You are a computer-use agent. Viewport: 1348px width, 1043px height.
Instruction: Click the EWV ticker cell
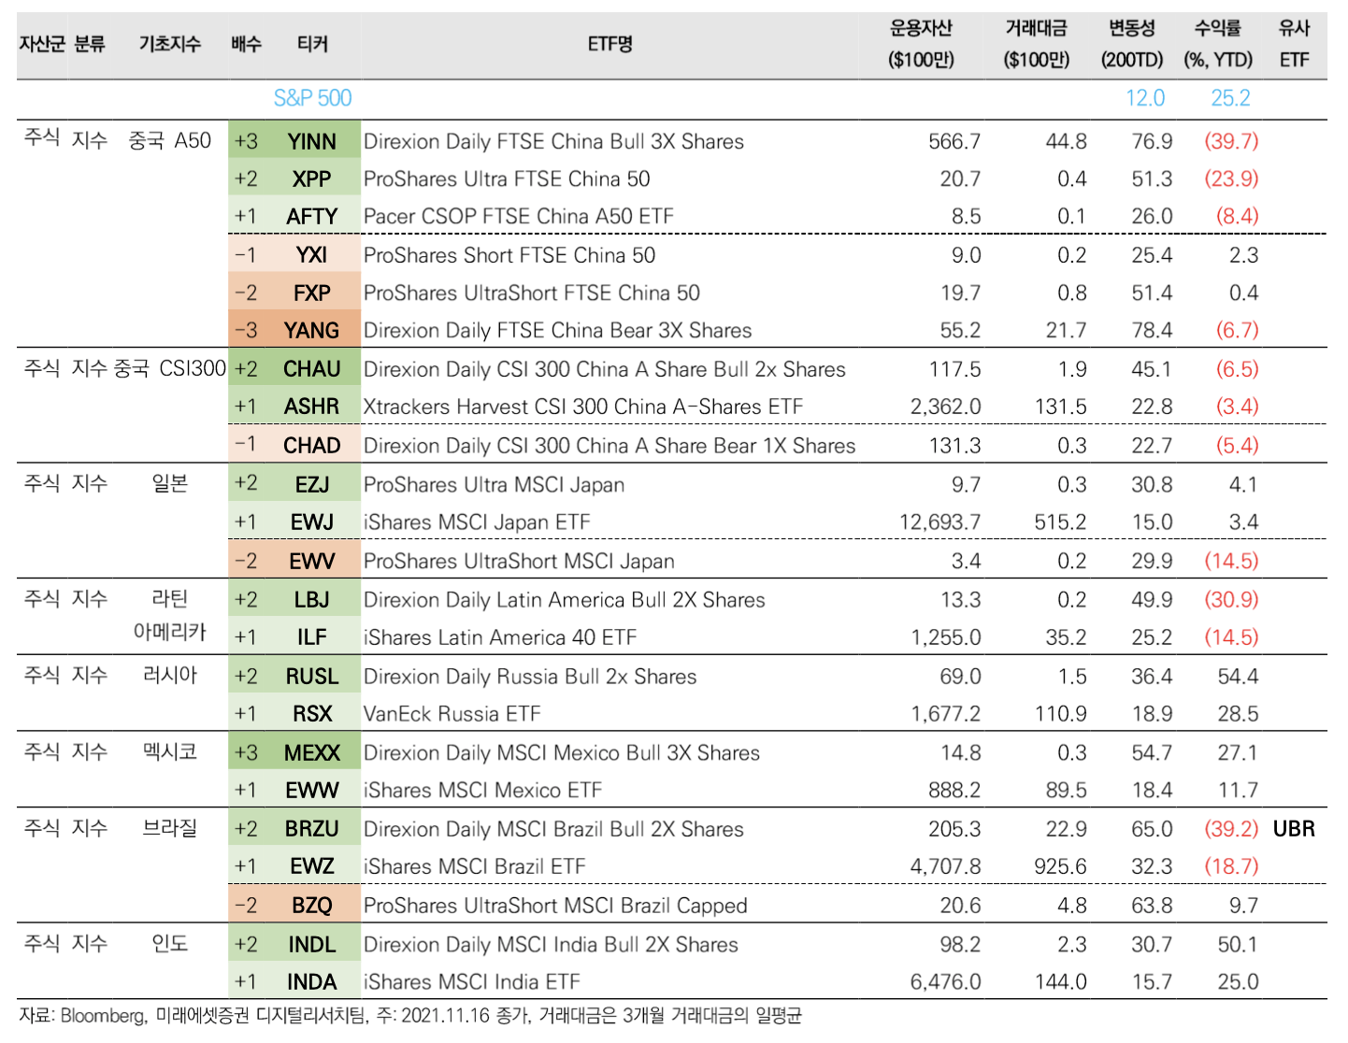point(312,562)
